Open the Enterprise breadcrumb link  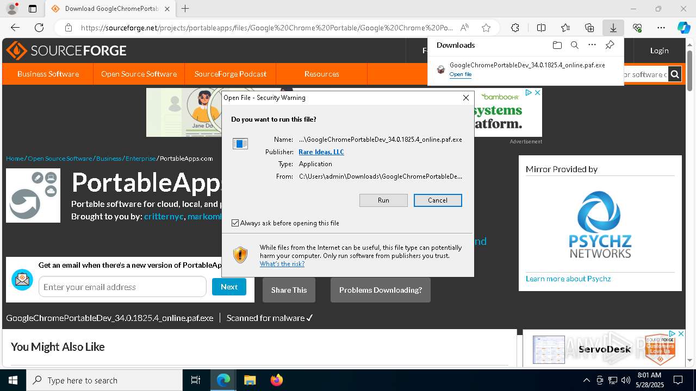tap(140, 159)
